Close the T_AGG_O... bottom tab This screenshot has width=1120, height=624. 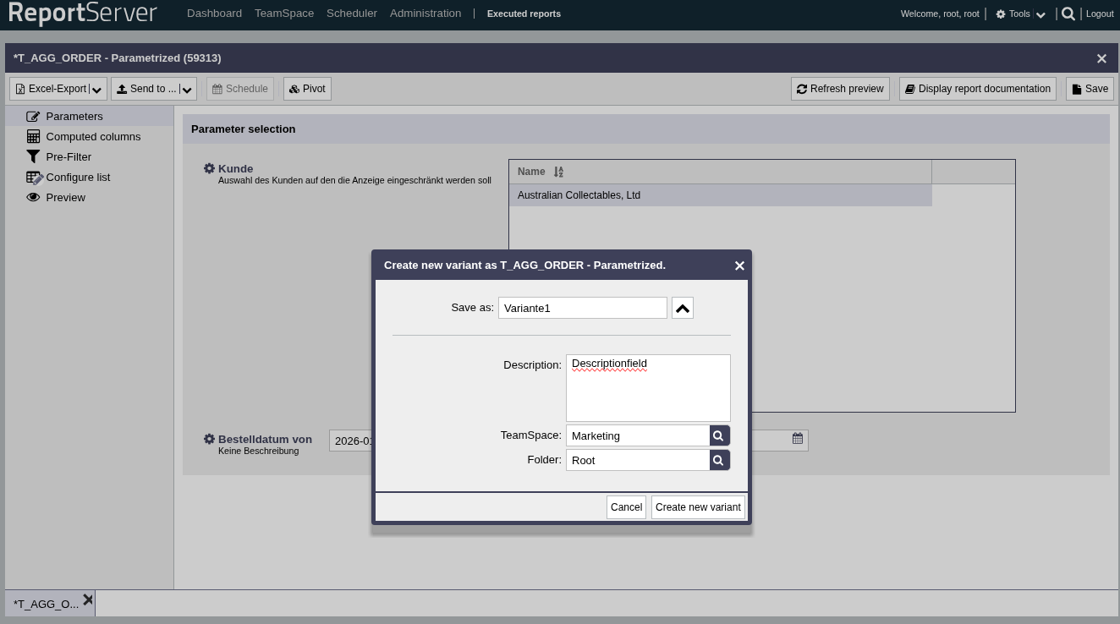pos(88,600)
